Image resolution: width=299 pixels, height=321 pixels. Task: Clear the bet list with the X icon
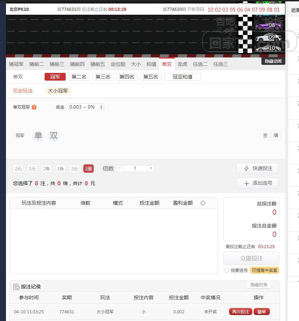click(203, 203)
